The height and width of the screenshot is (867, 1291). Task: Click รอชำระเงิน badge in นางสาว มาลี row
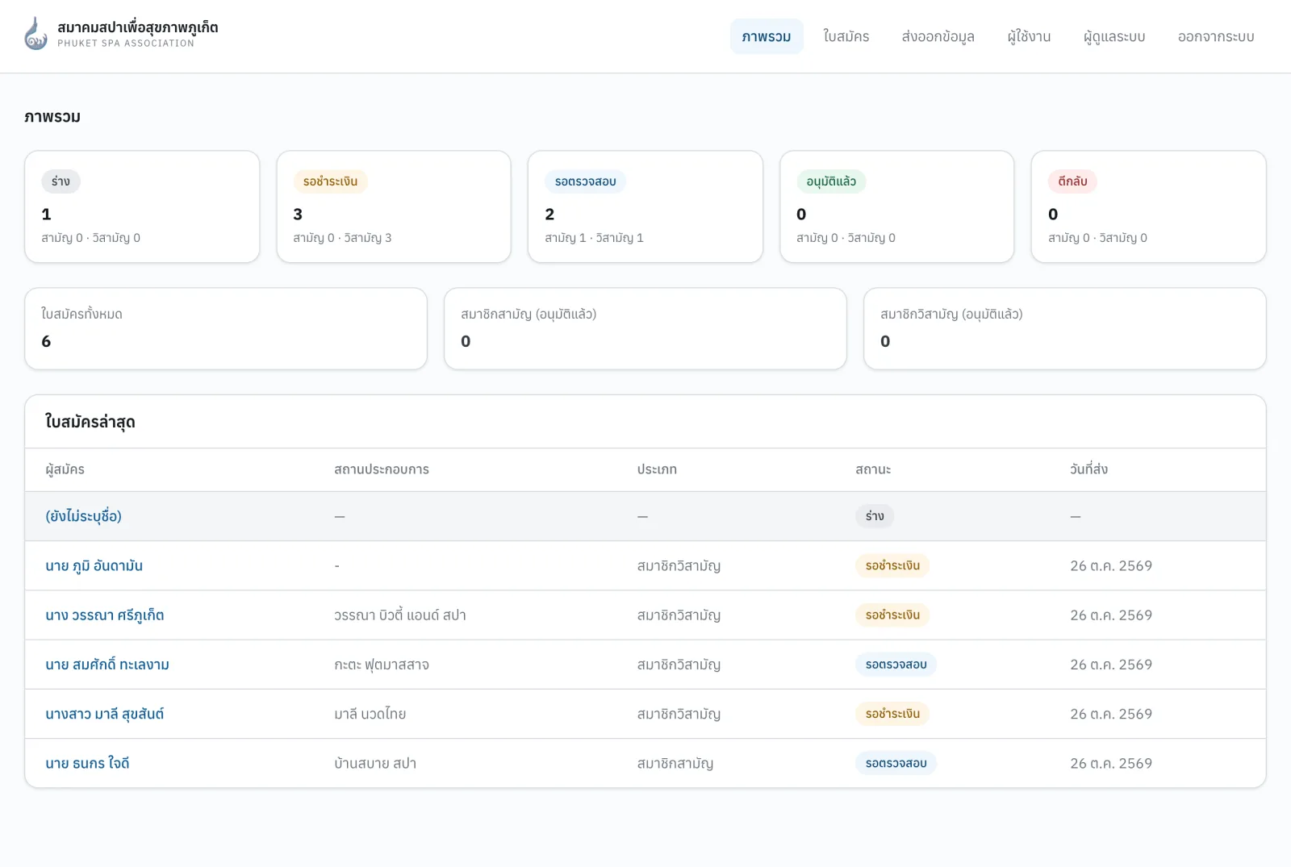892,714
